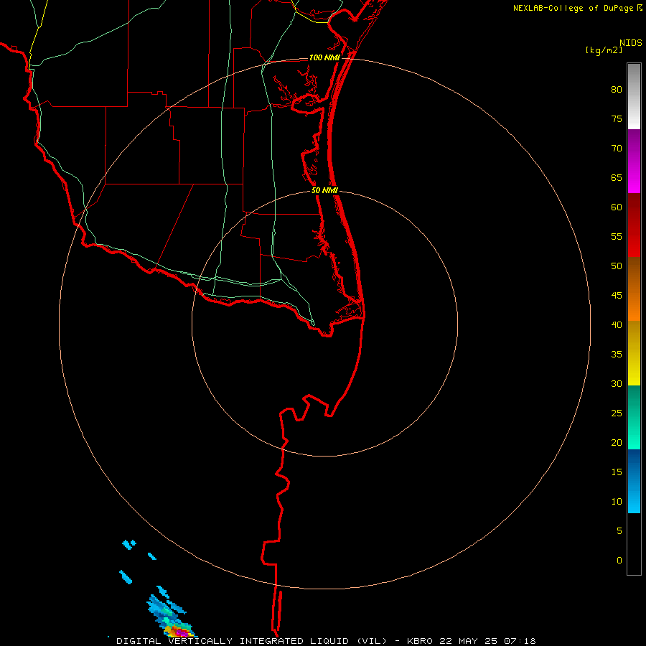Pick the green segment of the color bar
The height and width of the screenshot is (646, 646).
(x=634, y=417)
